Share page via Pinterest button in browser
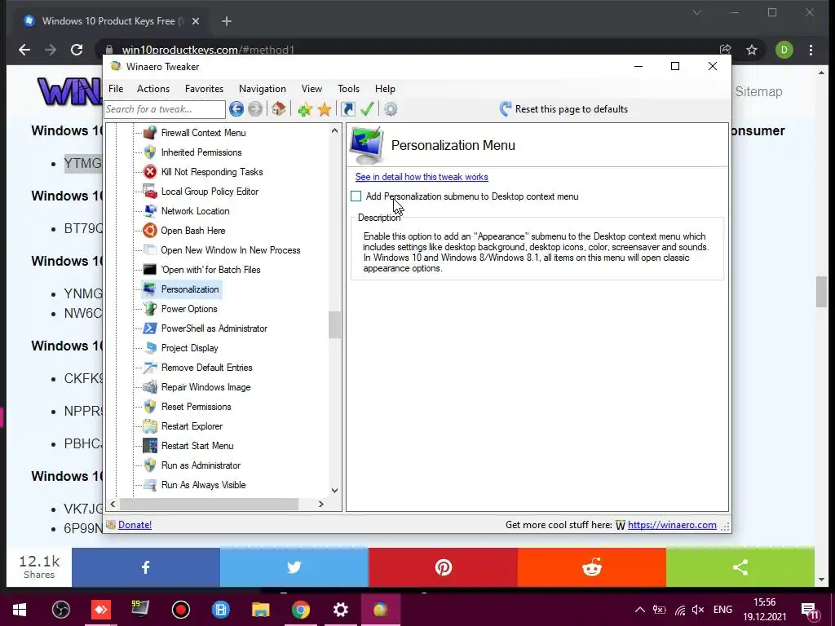Image resolution: width=835 pixels, height=626 pixels. [443, 567]
